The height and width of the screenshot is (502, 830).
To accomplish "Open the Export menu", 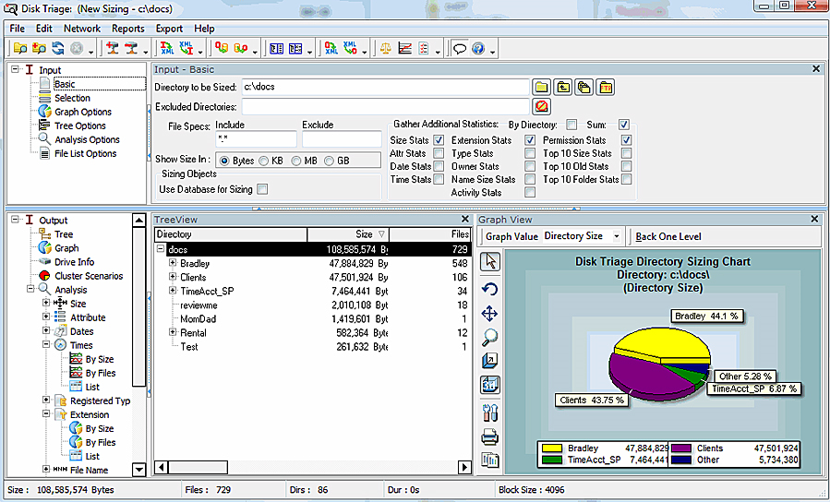I will click(169, 29).
